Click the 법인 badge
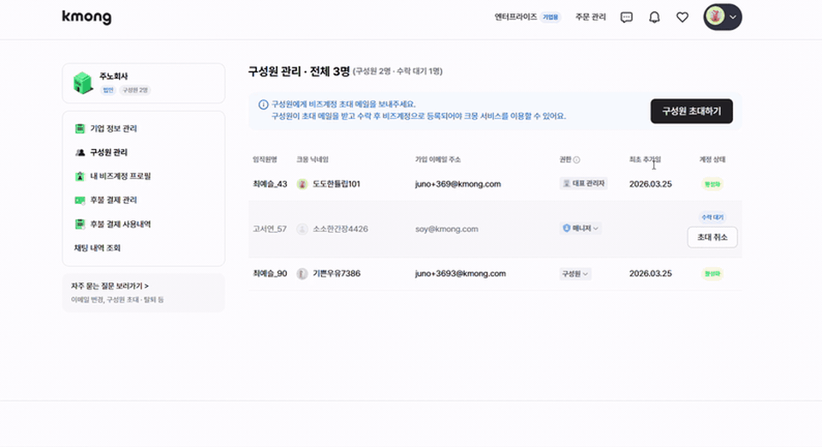 click(x=108, y=90)
